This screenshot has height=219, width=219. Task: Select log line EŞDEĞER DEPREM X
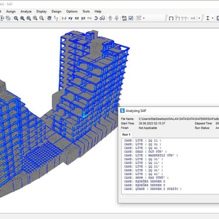click(x=145, y=182)
